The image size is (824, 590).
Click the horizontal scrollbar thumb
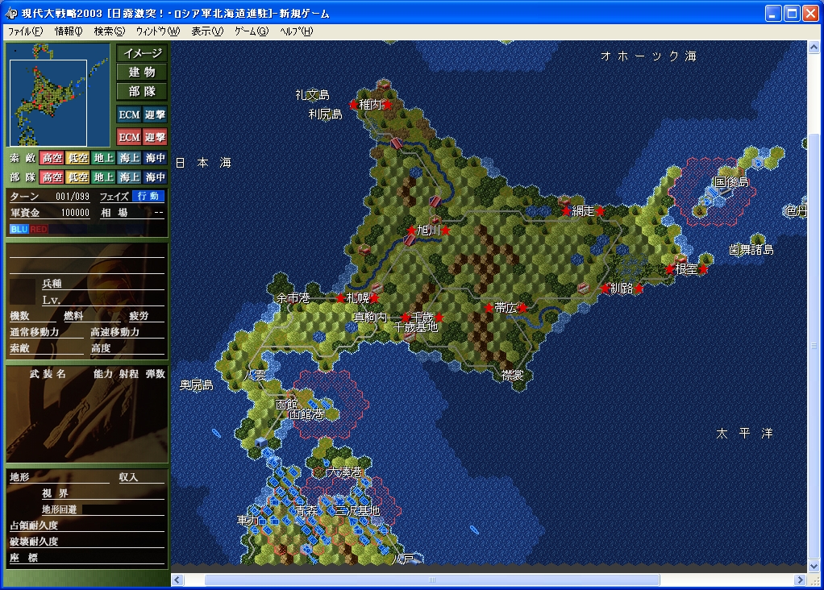(x=431, y=580)
